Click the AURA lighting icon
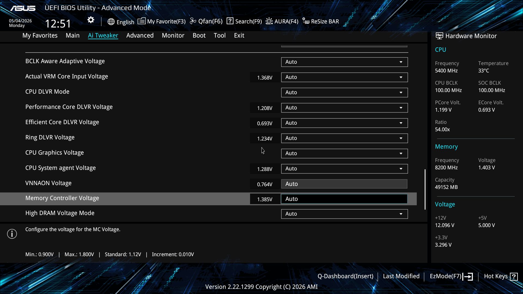Viewport: 523px width, 294px height. click(269, 21)
